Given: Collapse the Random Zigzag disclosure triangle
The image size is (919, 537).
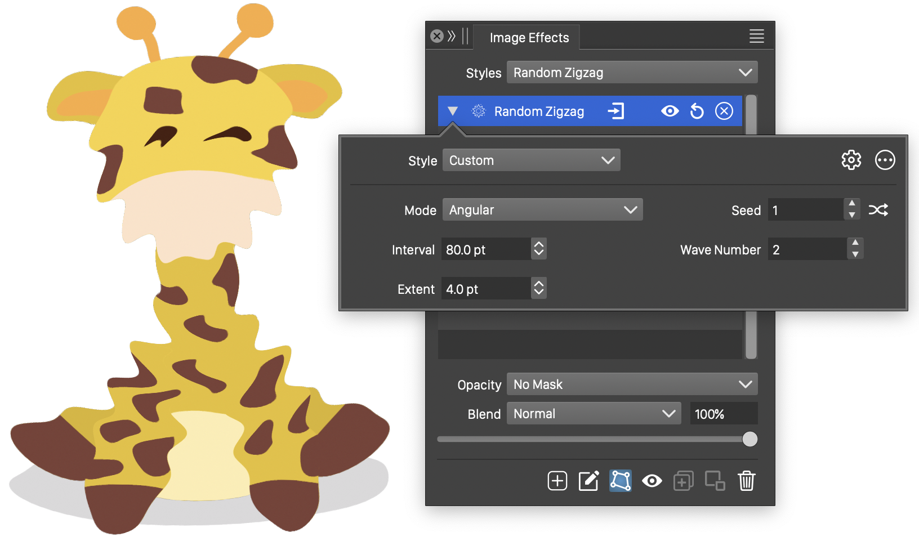Looking at the screenshot, I should pyautogui.click(x=453, y=111).
